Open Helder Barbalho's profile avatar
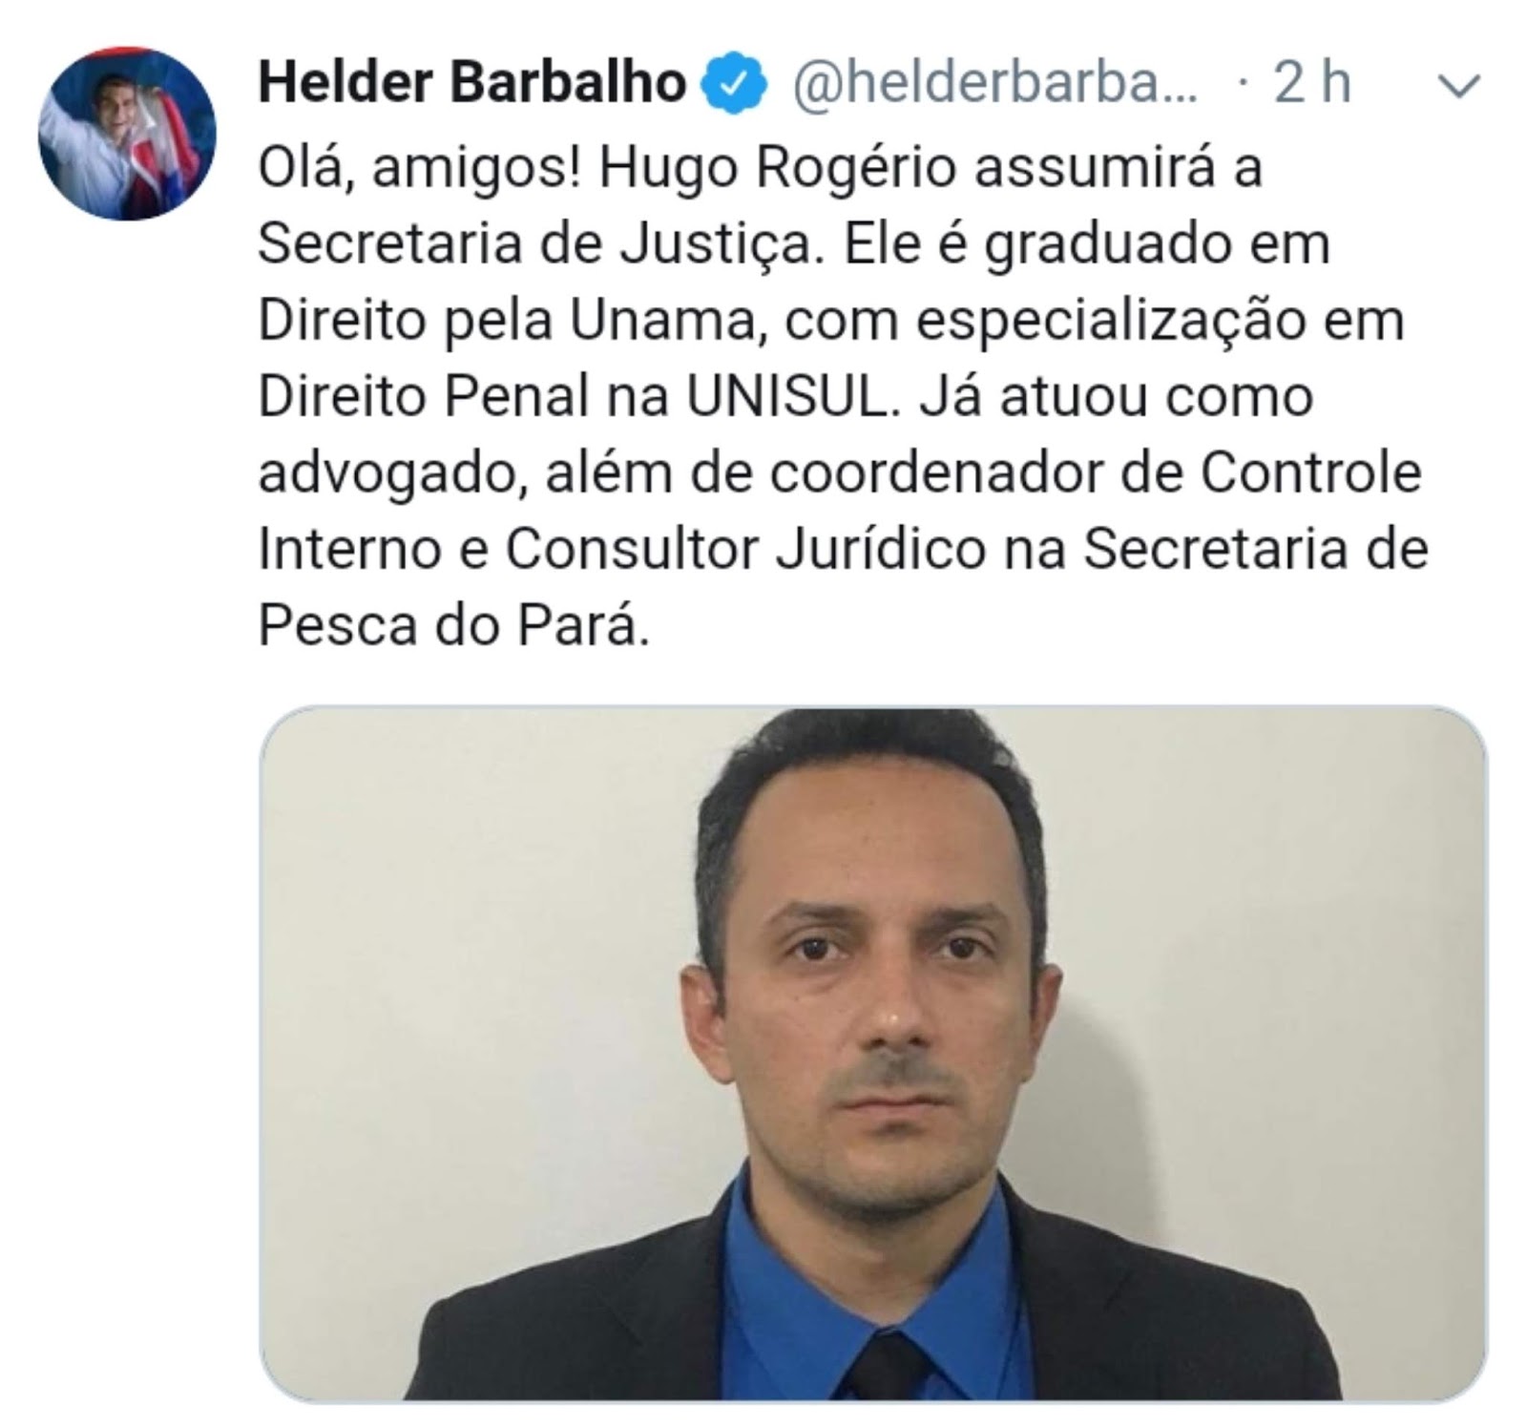 click(127, 134)
